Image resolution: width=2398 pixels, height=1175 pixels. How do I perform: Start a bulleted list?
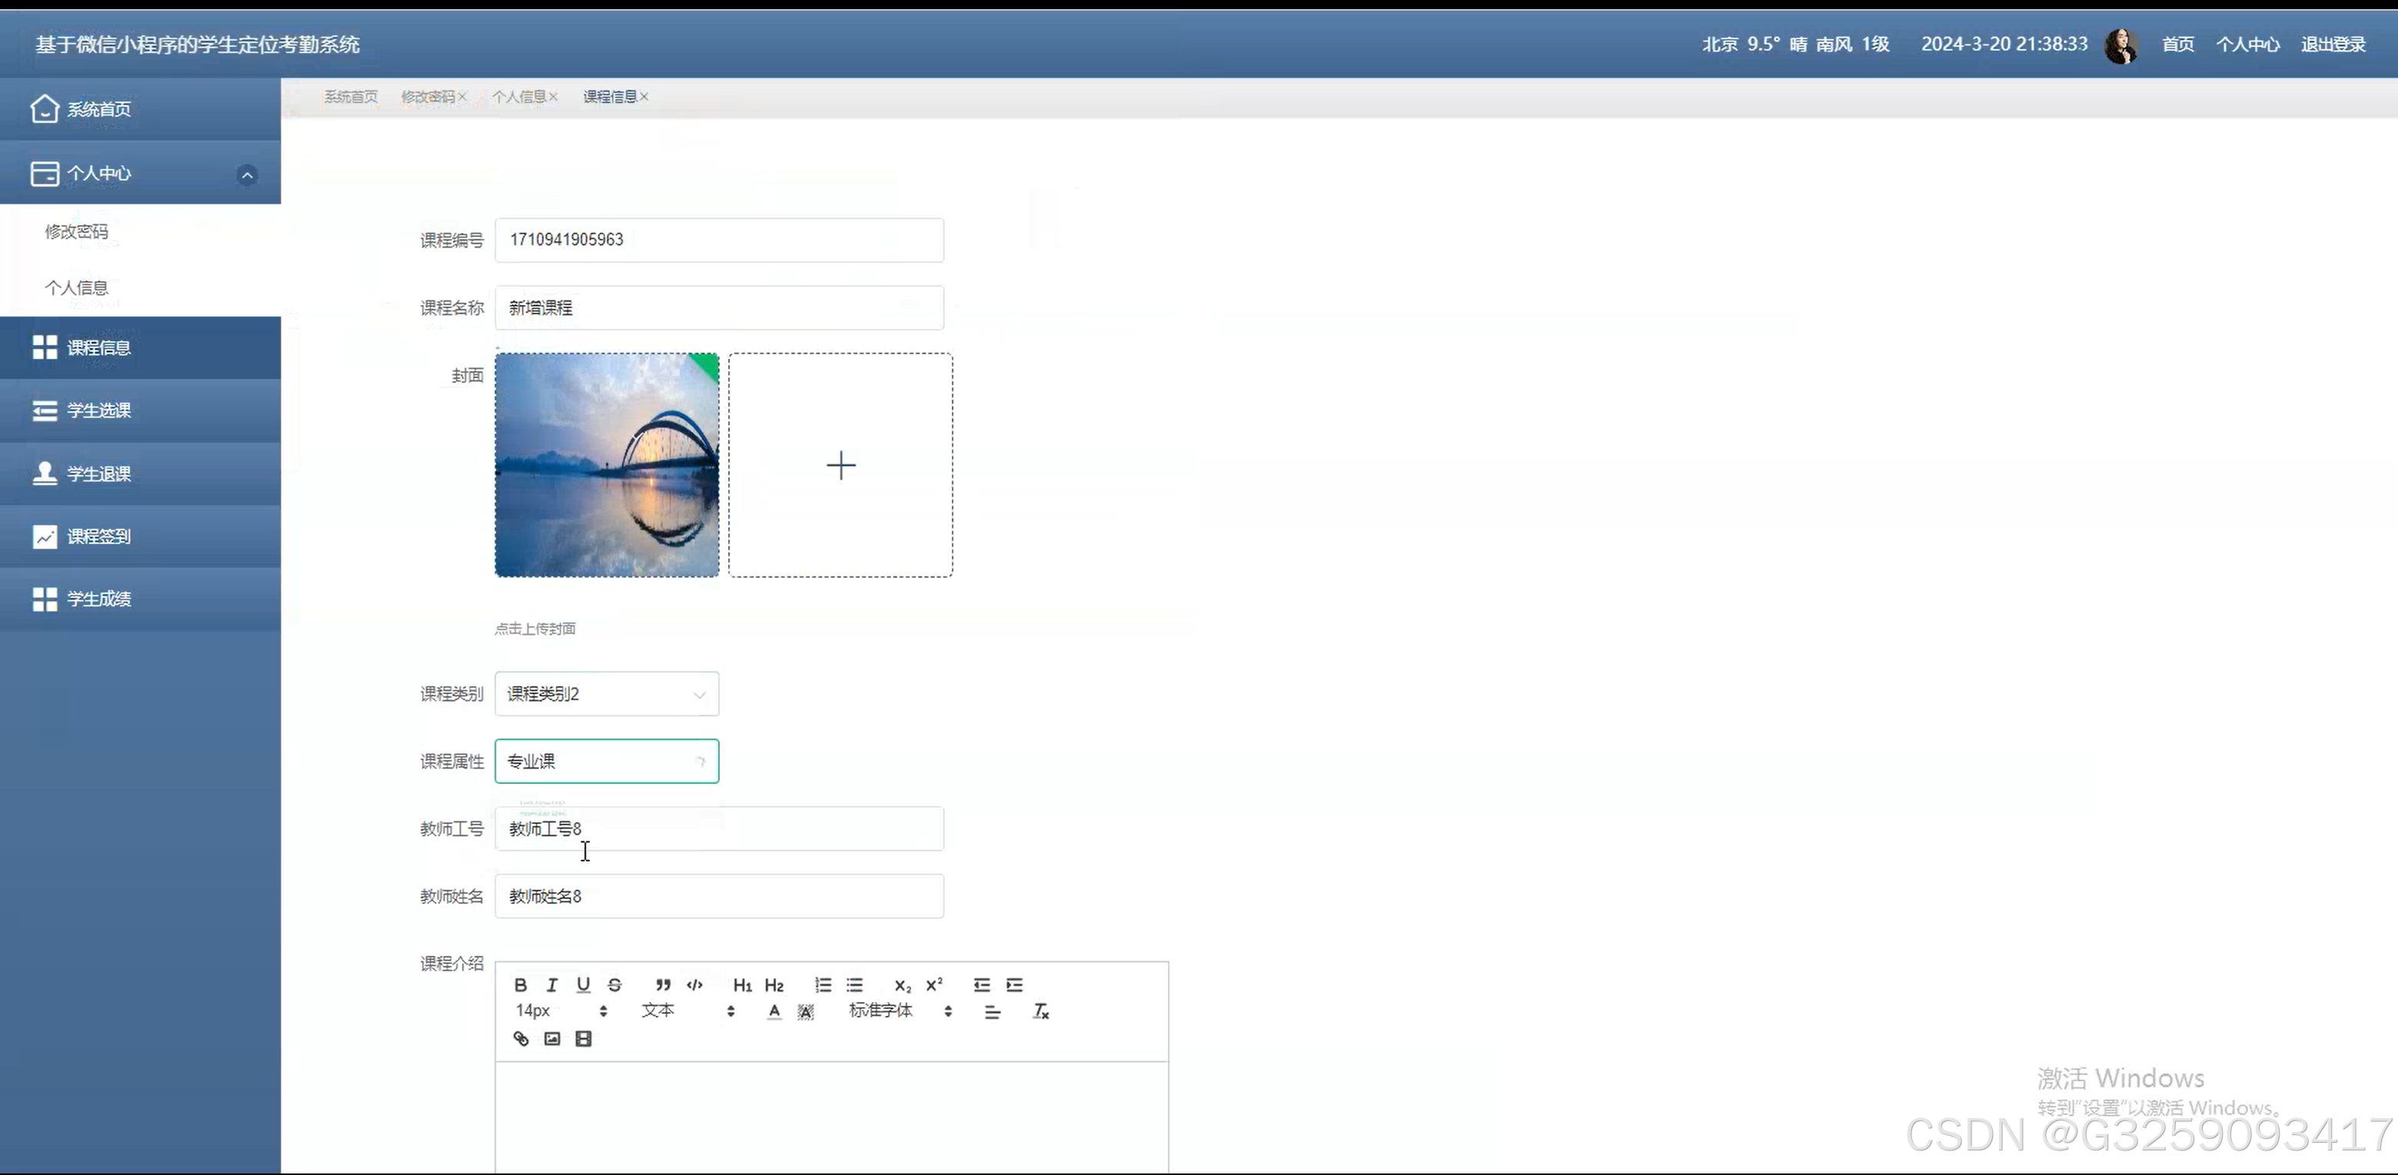pos(855,984)
